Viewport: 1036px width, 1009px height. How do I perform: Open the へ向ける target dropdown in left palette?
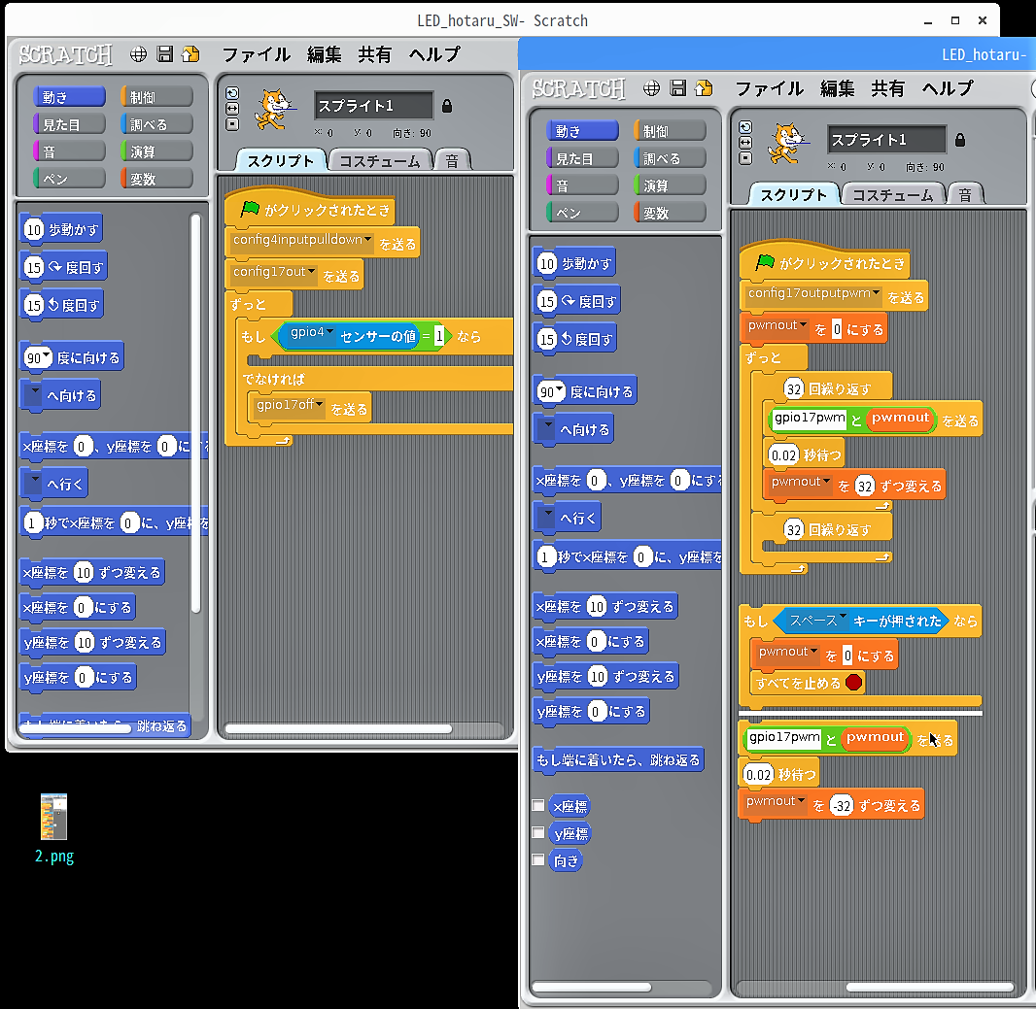pos(33,395)
